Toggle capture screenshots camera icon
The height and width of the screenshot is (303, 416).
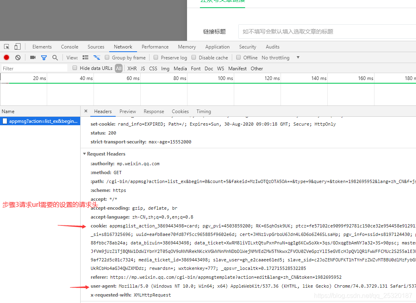coord(33,57)
